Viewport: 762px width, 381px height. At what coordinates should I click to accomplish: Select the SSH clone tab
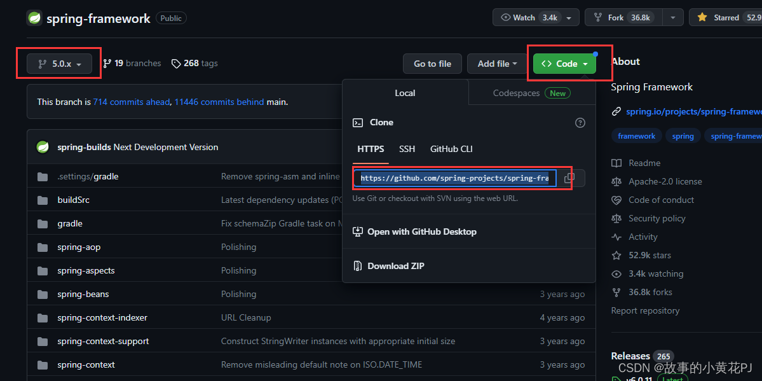click(407, 149)
